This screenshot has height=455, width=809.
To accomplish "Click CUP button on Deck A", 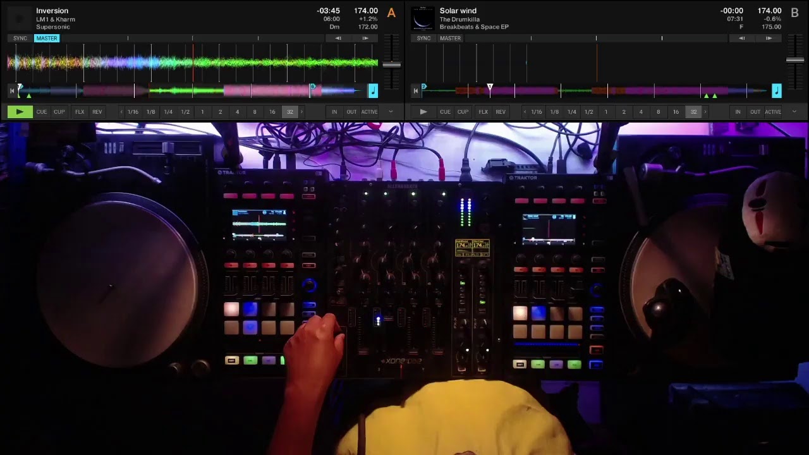I will 59,112.
